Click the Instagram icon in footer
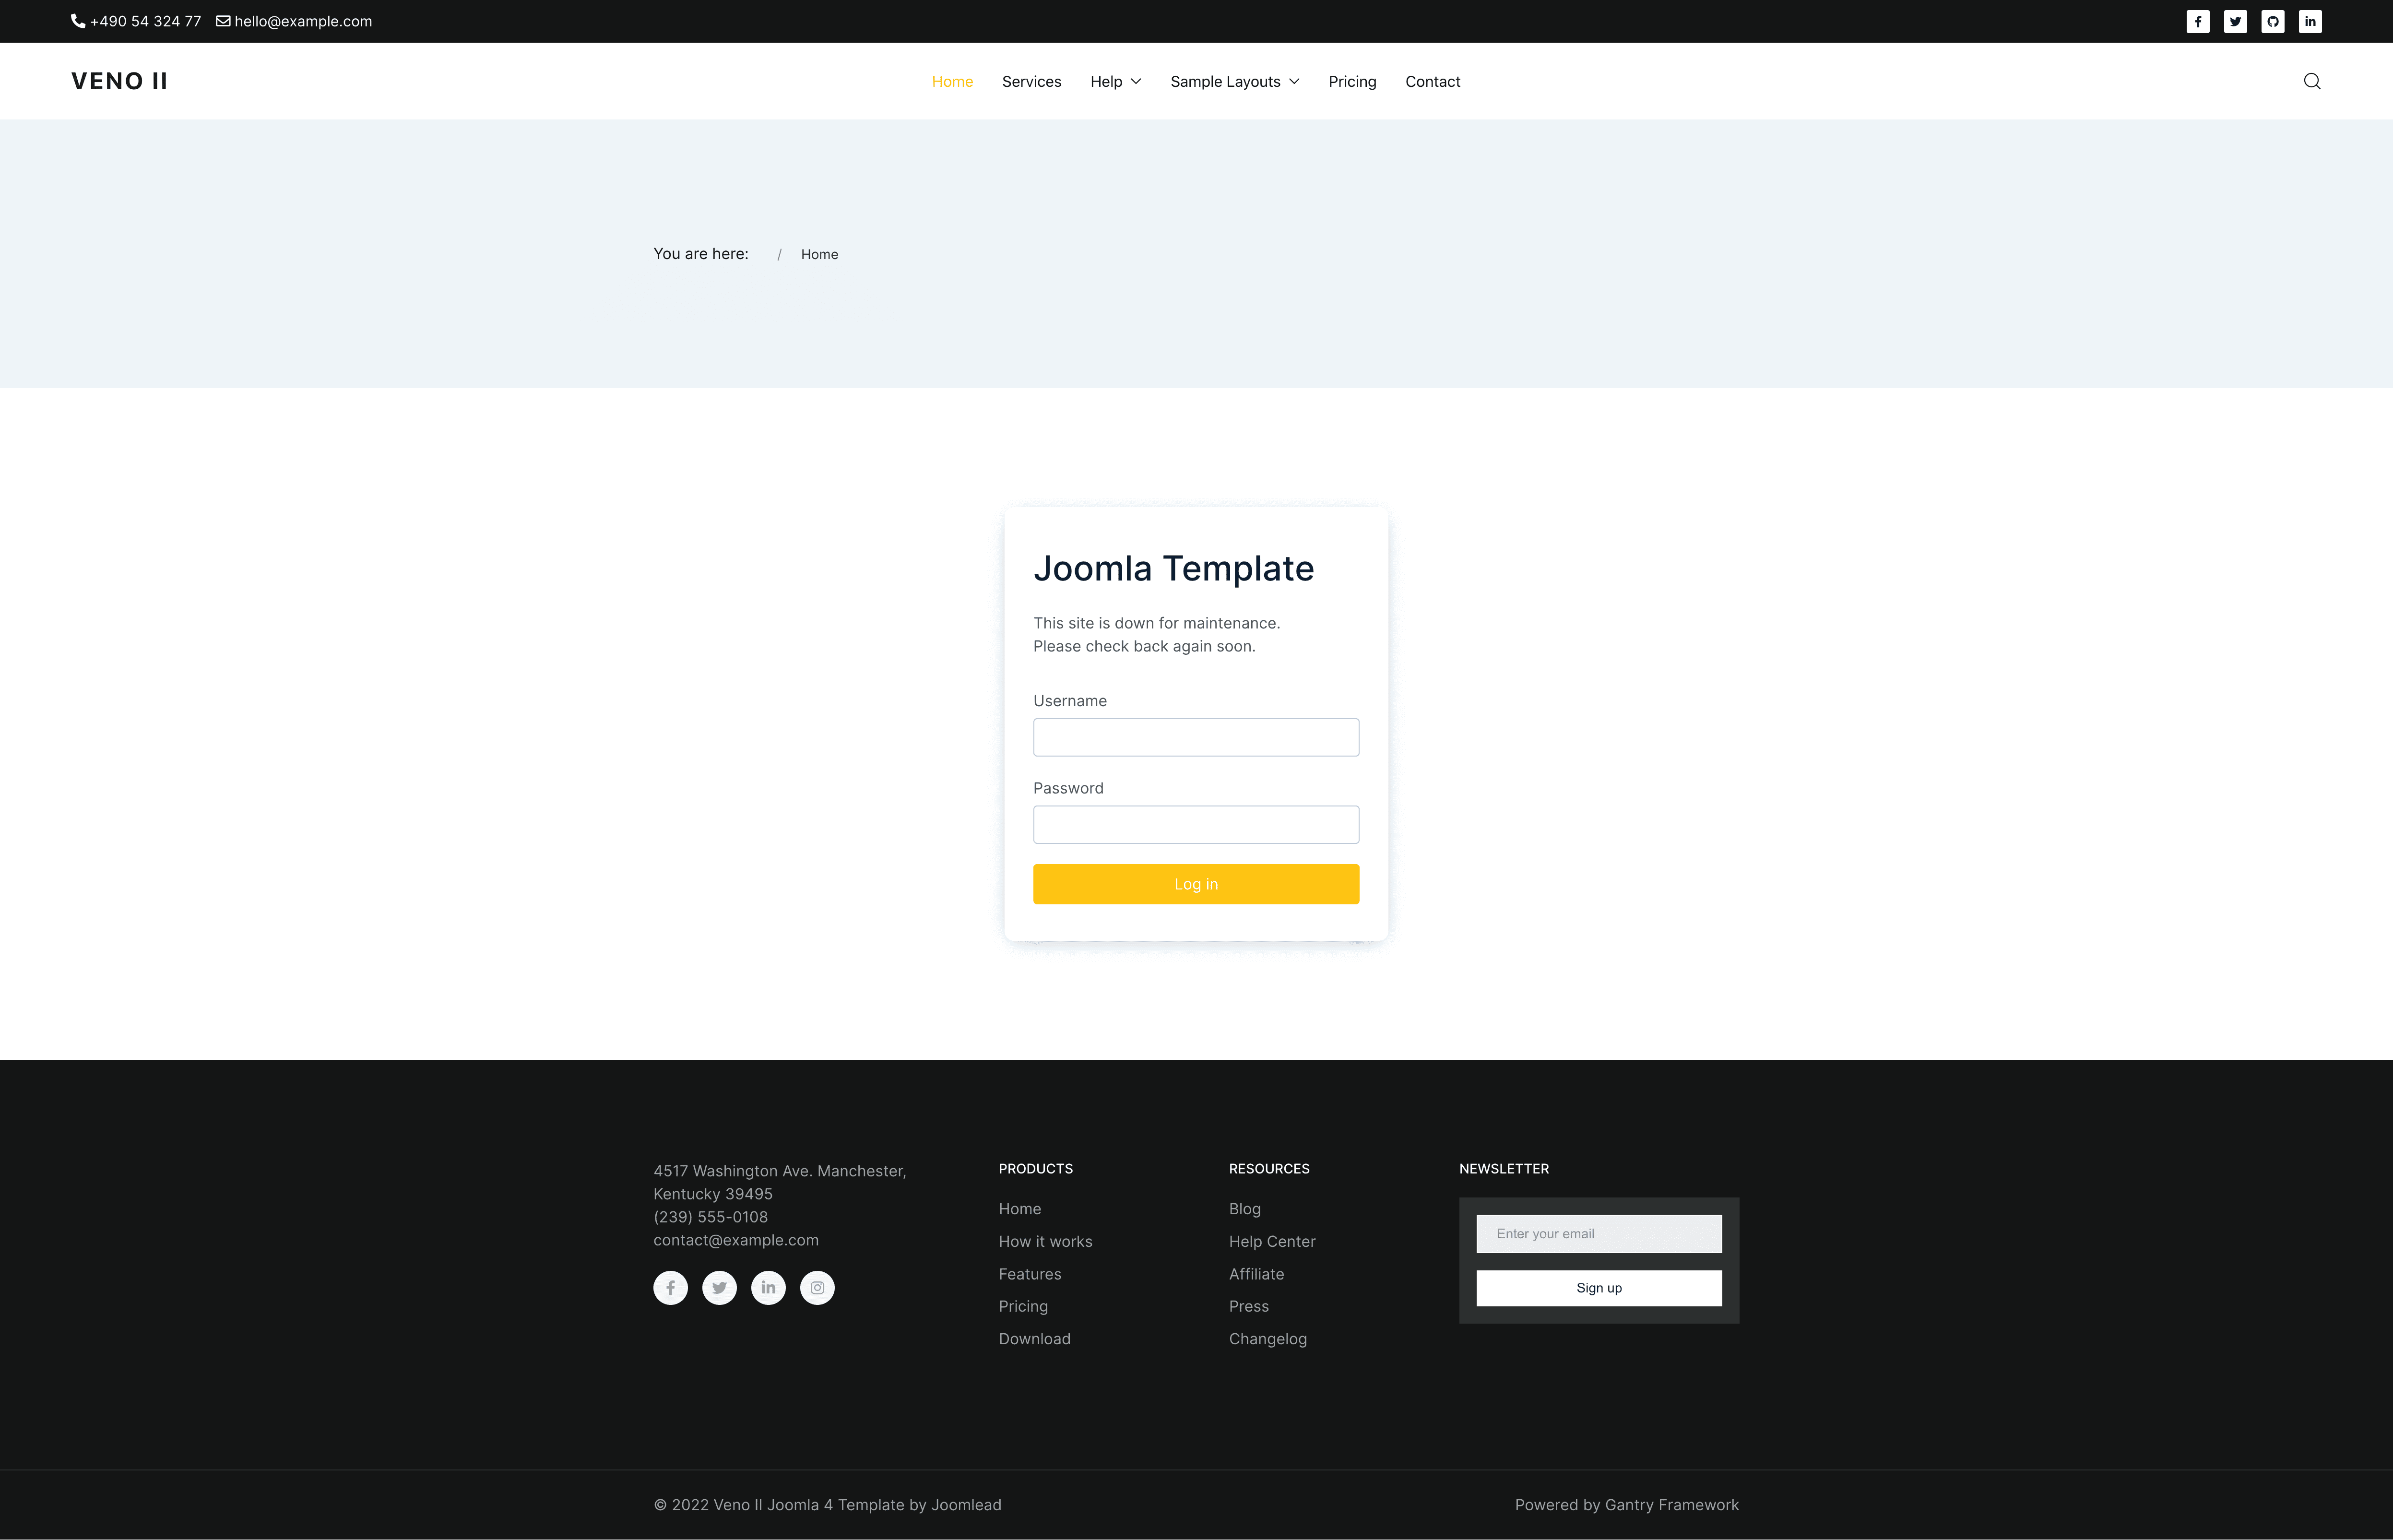Viewport: 2393px width, 1540px height. [816, 1287]
